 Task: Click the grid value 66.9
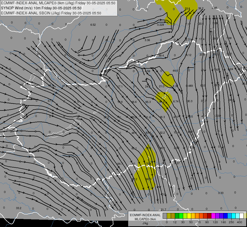pos(149,179)
